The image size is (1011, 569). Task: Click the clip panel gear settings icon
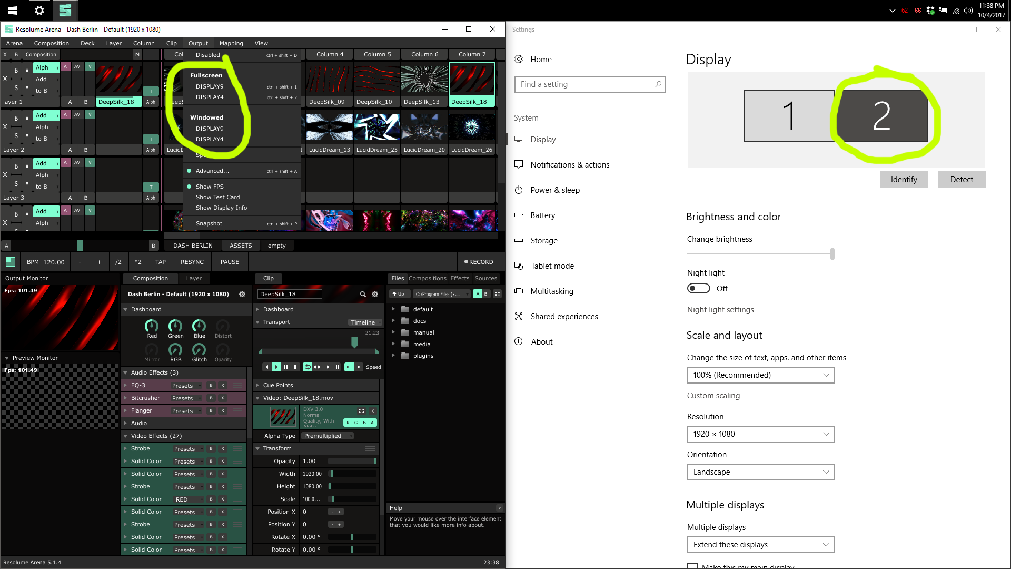tap(375, 294)
